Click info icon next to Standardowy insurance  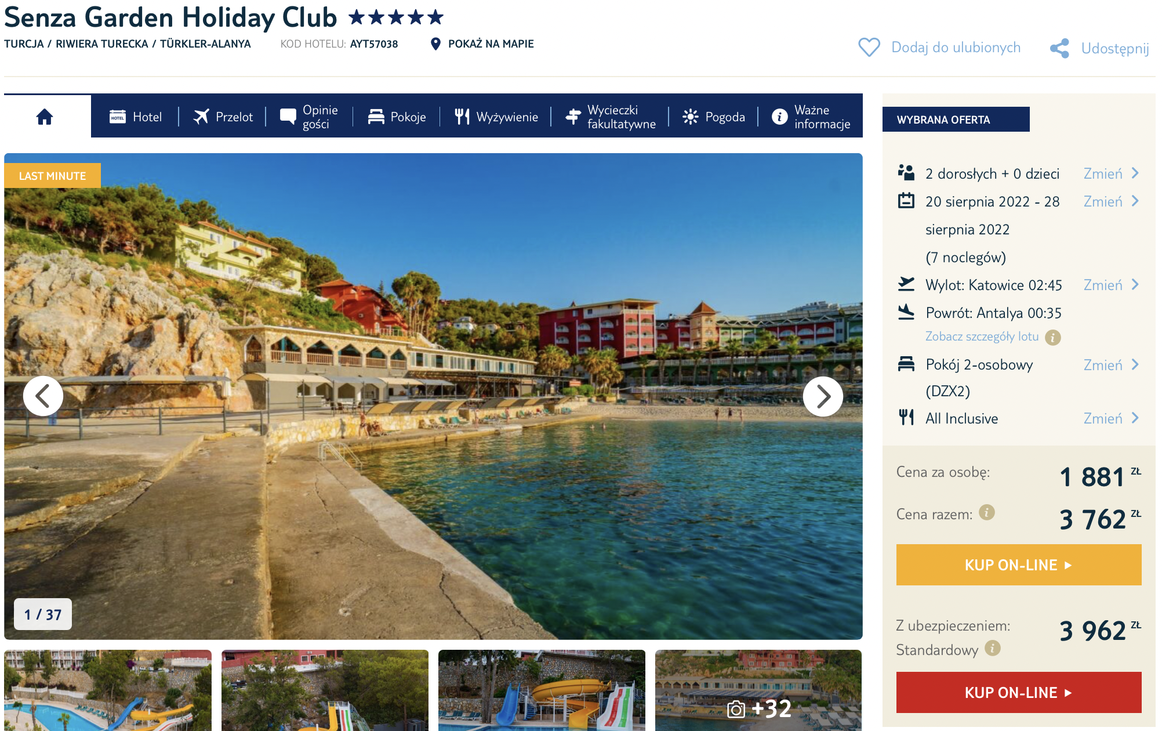(x=992, y=648)
